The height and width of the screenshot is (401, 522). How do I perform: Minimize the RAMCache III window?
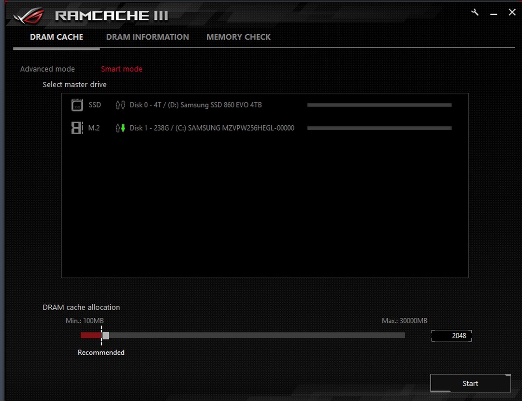click(x=493, y=14)
